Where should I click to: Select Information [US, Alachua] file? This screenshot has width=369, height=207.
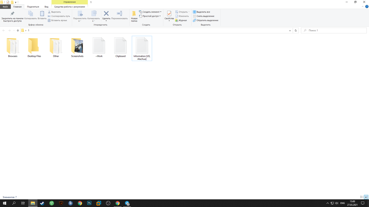142,48
